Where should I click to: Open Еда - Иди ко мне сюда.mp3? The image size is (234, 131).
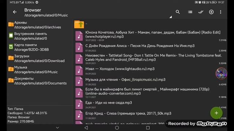click(x=150, y=104)
